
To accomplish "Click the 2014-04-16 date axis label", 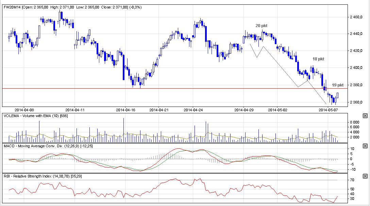I will (x=125, y=110).
